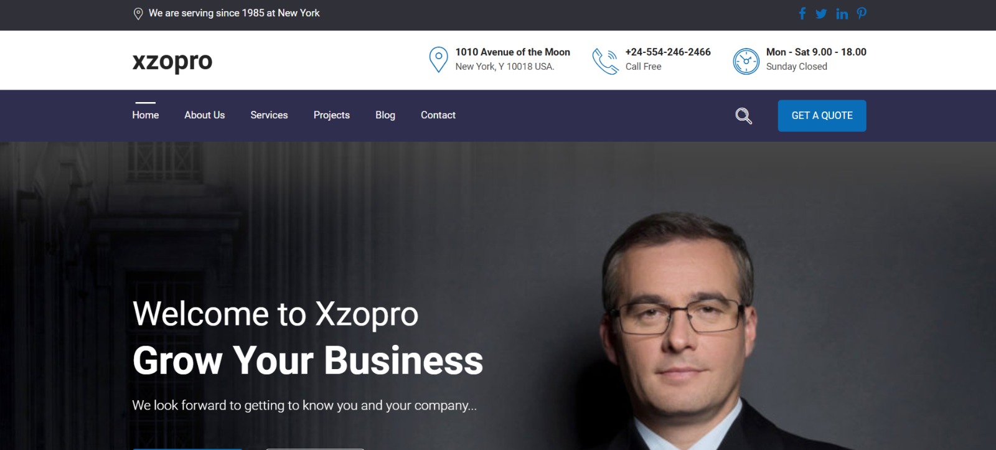Viewport: 996px width, 450px height.
Task: Click the GET A QUOTE button
Action: tap(822, 116)
